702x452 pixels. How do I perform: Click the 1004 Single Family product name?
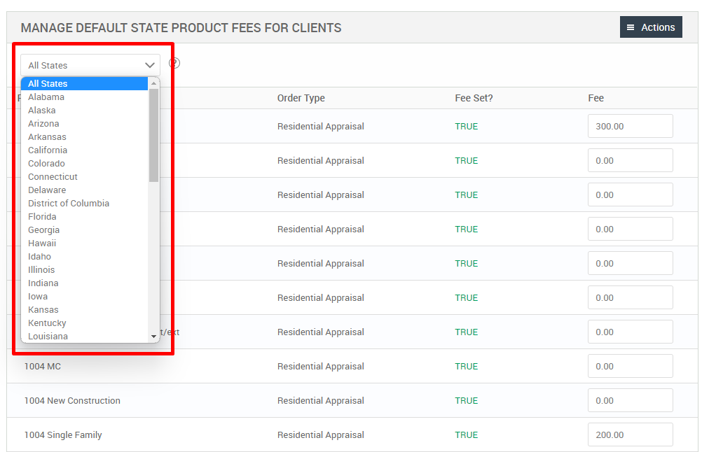click(x=63, y=435)
